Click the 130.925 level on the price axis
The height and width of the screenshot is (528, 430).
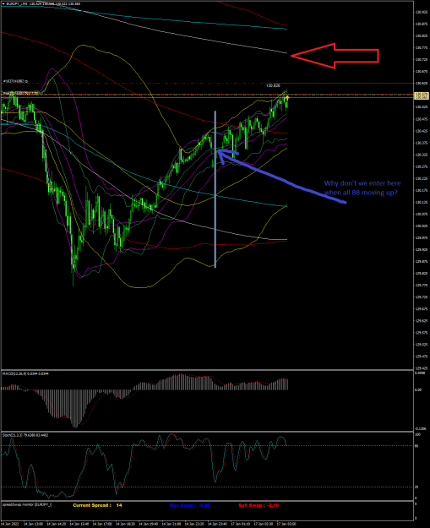coord(422,12)
